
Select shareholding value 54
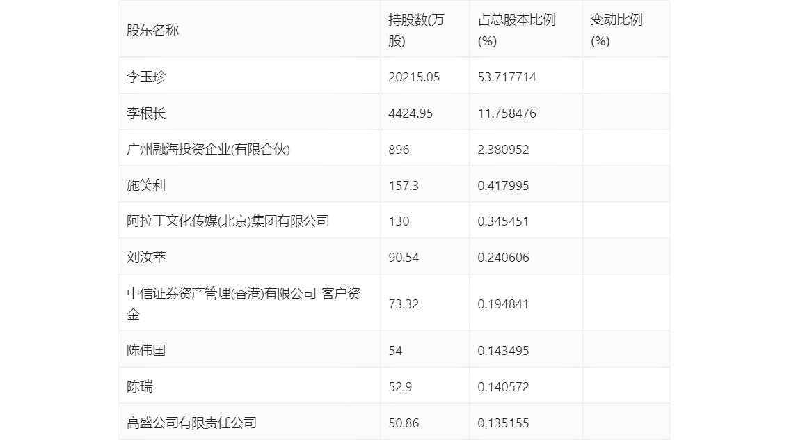[395, 350]
